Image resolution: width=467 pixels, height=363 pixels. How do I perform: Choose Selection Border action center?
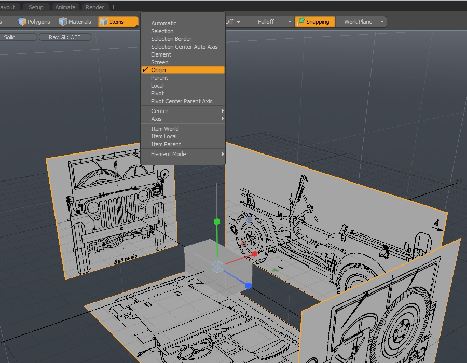pyautogui.click(x=183, y=39)
